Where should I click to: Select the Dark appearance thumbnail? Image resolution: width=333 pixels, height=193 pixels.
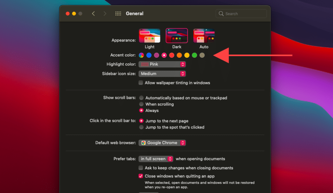pyautogui.click(x=177, y=36)
